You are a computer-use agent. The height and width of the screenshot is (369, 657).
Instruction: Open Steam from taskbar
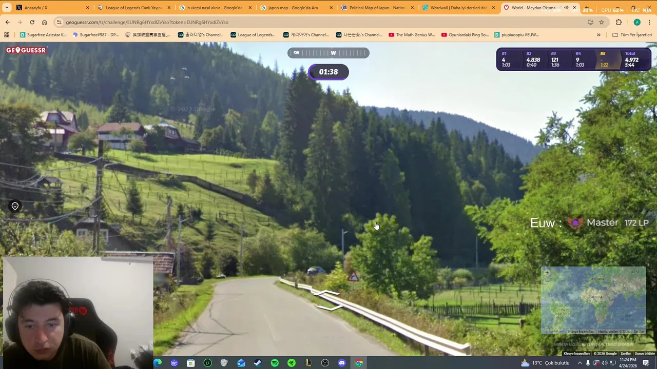(257, 363)
